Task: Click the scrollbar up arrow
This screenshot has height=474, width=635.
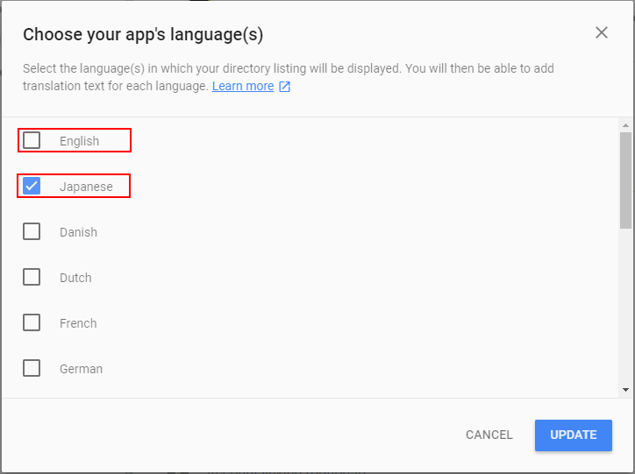Action: tap(625, 125)
